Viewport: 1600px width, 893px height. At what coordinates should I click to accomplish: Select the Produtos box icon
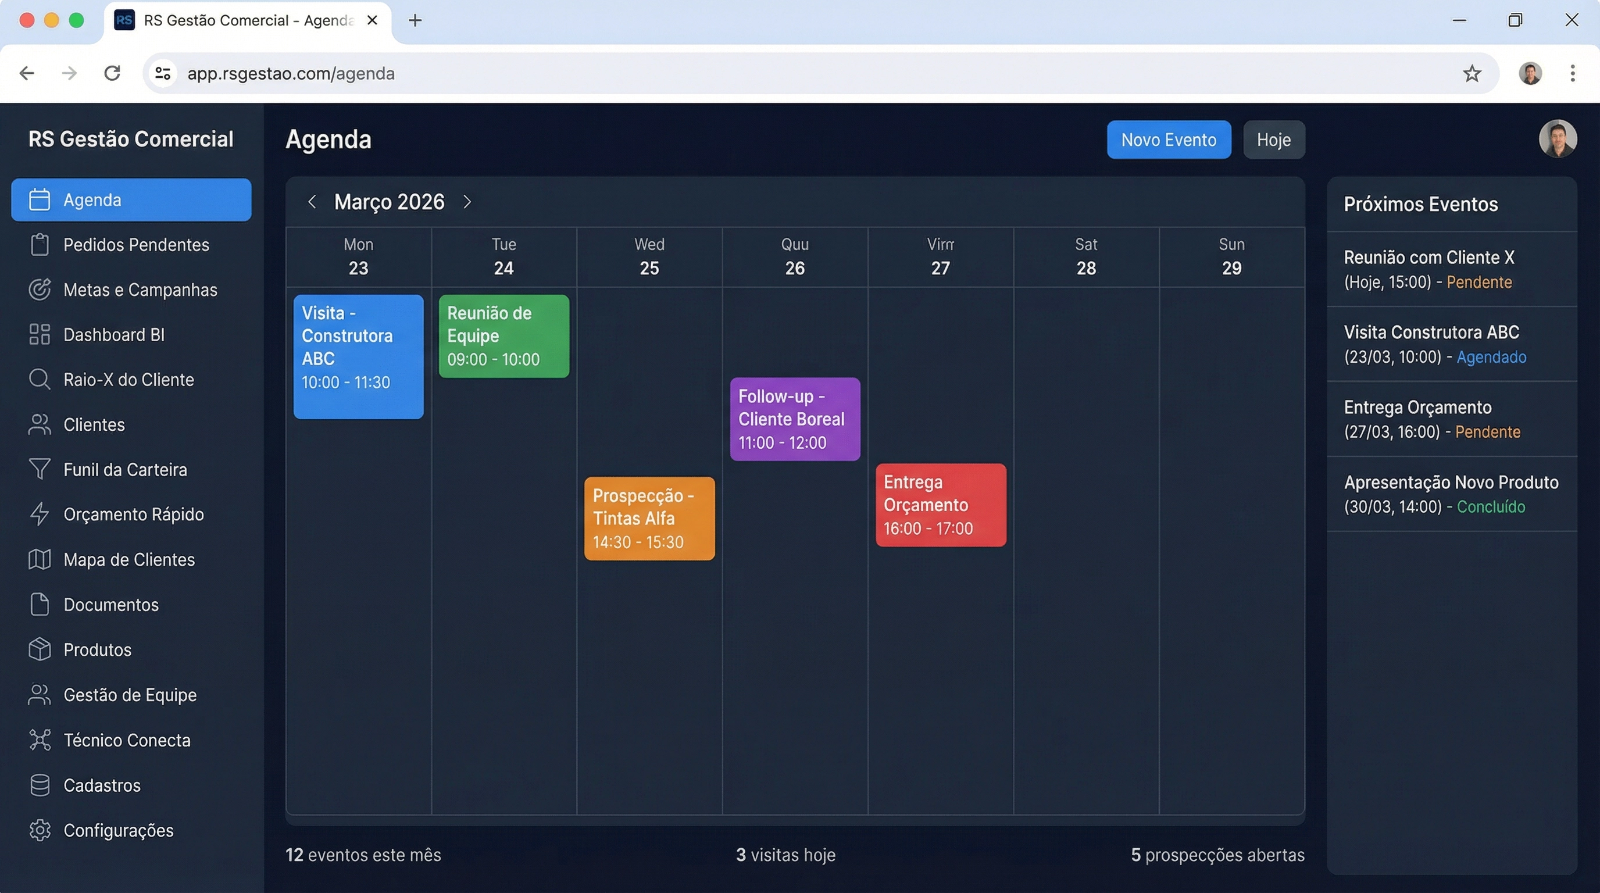pyautogui.click(x=39, y=649)
